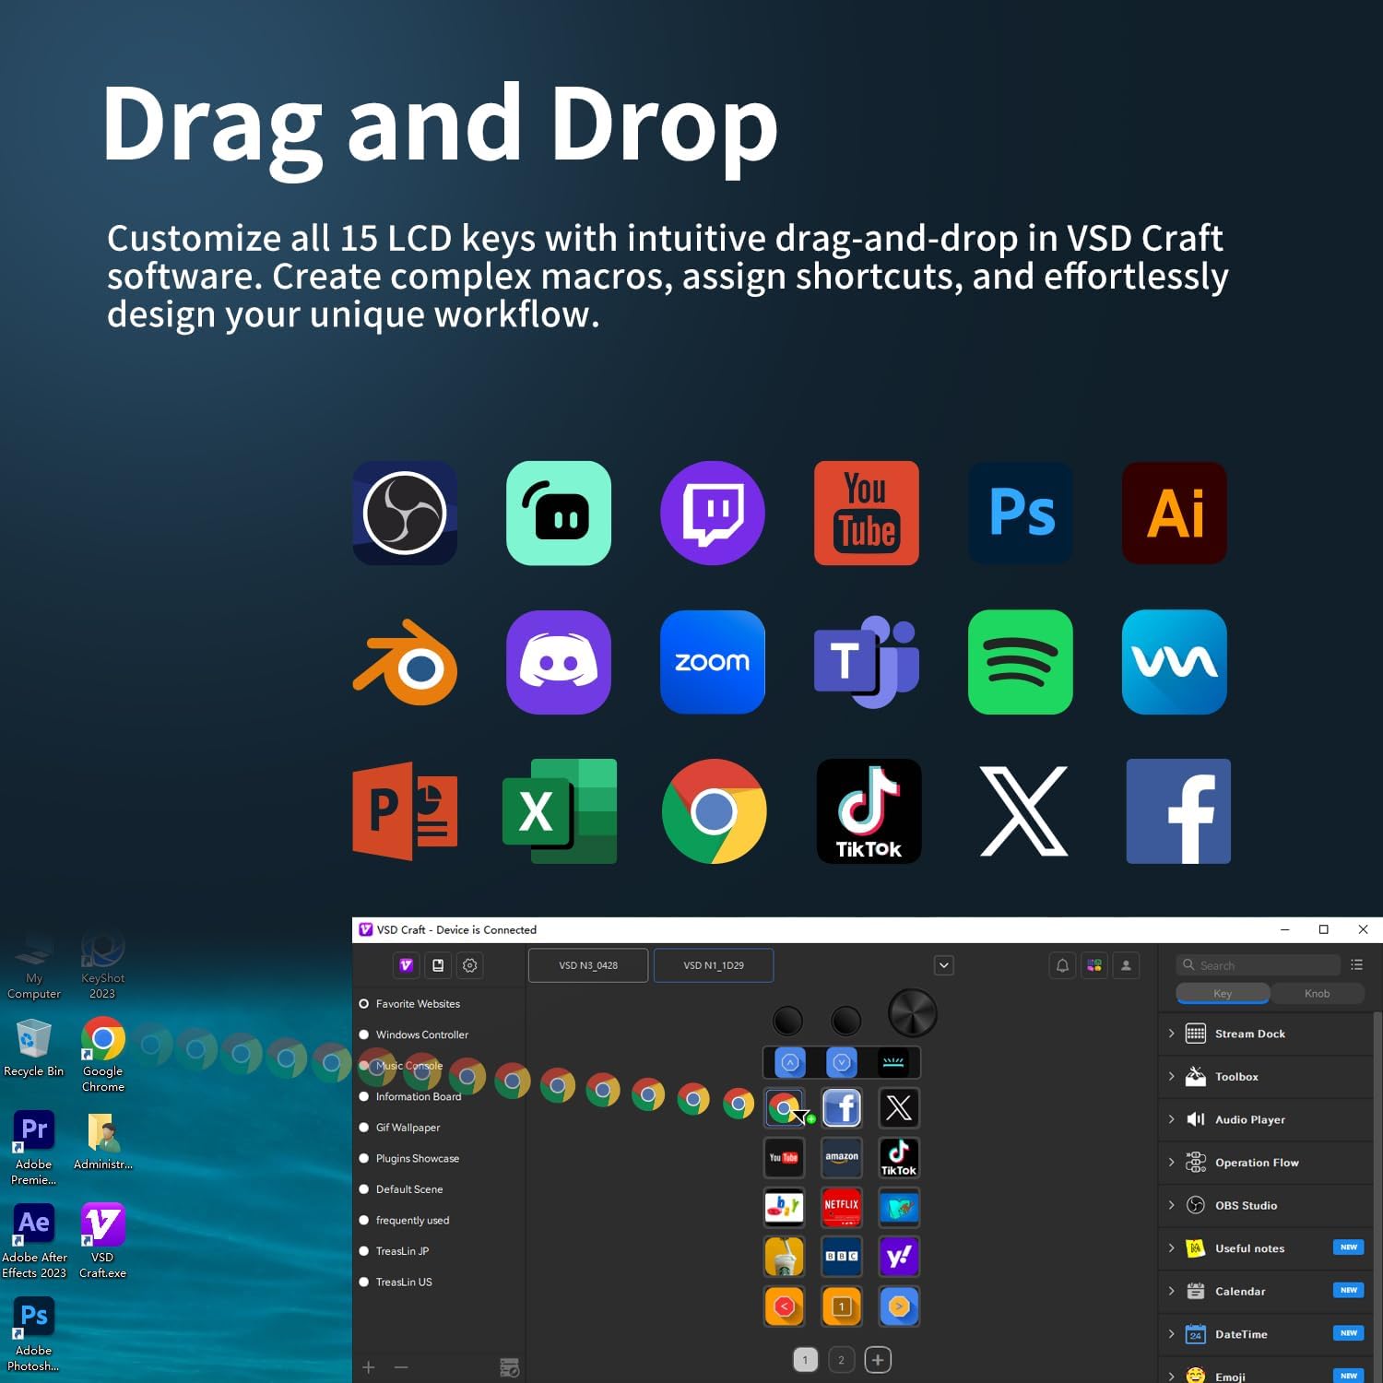
Task: Add a new scene with the plus icon
Action: pyautogui.click(x=369, y=1367)
